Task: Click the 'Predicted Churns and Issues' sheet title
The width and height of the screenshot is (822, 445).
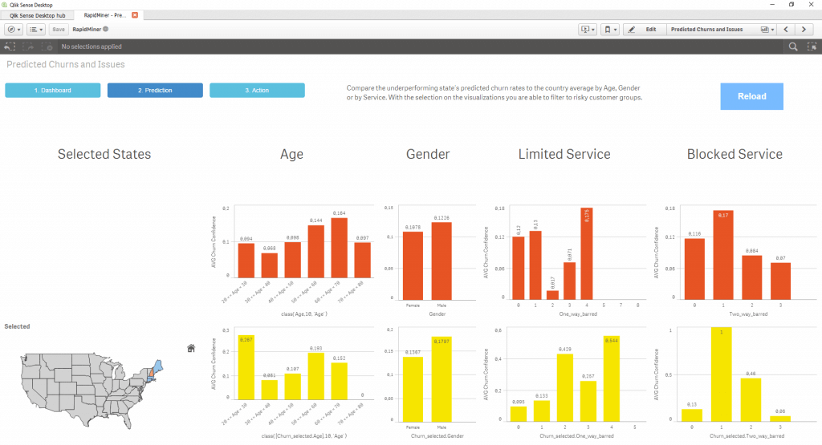Action: tap(66, 64)
